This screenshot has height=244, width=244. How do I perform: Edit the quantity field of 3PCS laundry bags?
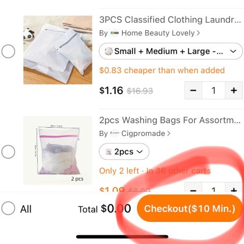coord(213,91)
